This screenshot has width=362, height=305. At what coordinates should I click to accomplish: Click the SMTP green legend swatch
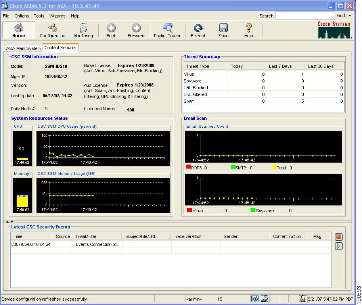pyautogui.click(x=233, y=167)
